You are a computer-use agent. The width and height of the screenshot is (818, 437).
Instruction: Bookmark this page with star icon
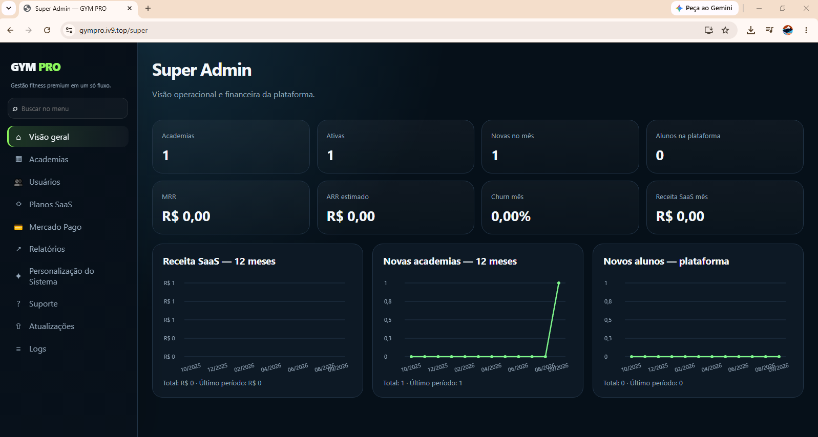click(725, 30)
